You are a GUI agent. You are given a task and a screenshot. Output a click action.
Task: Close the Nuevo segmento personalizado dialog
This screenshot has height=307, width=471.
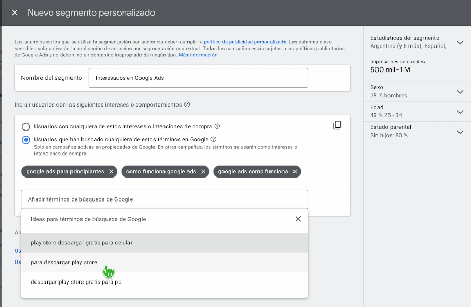point(15,13)
